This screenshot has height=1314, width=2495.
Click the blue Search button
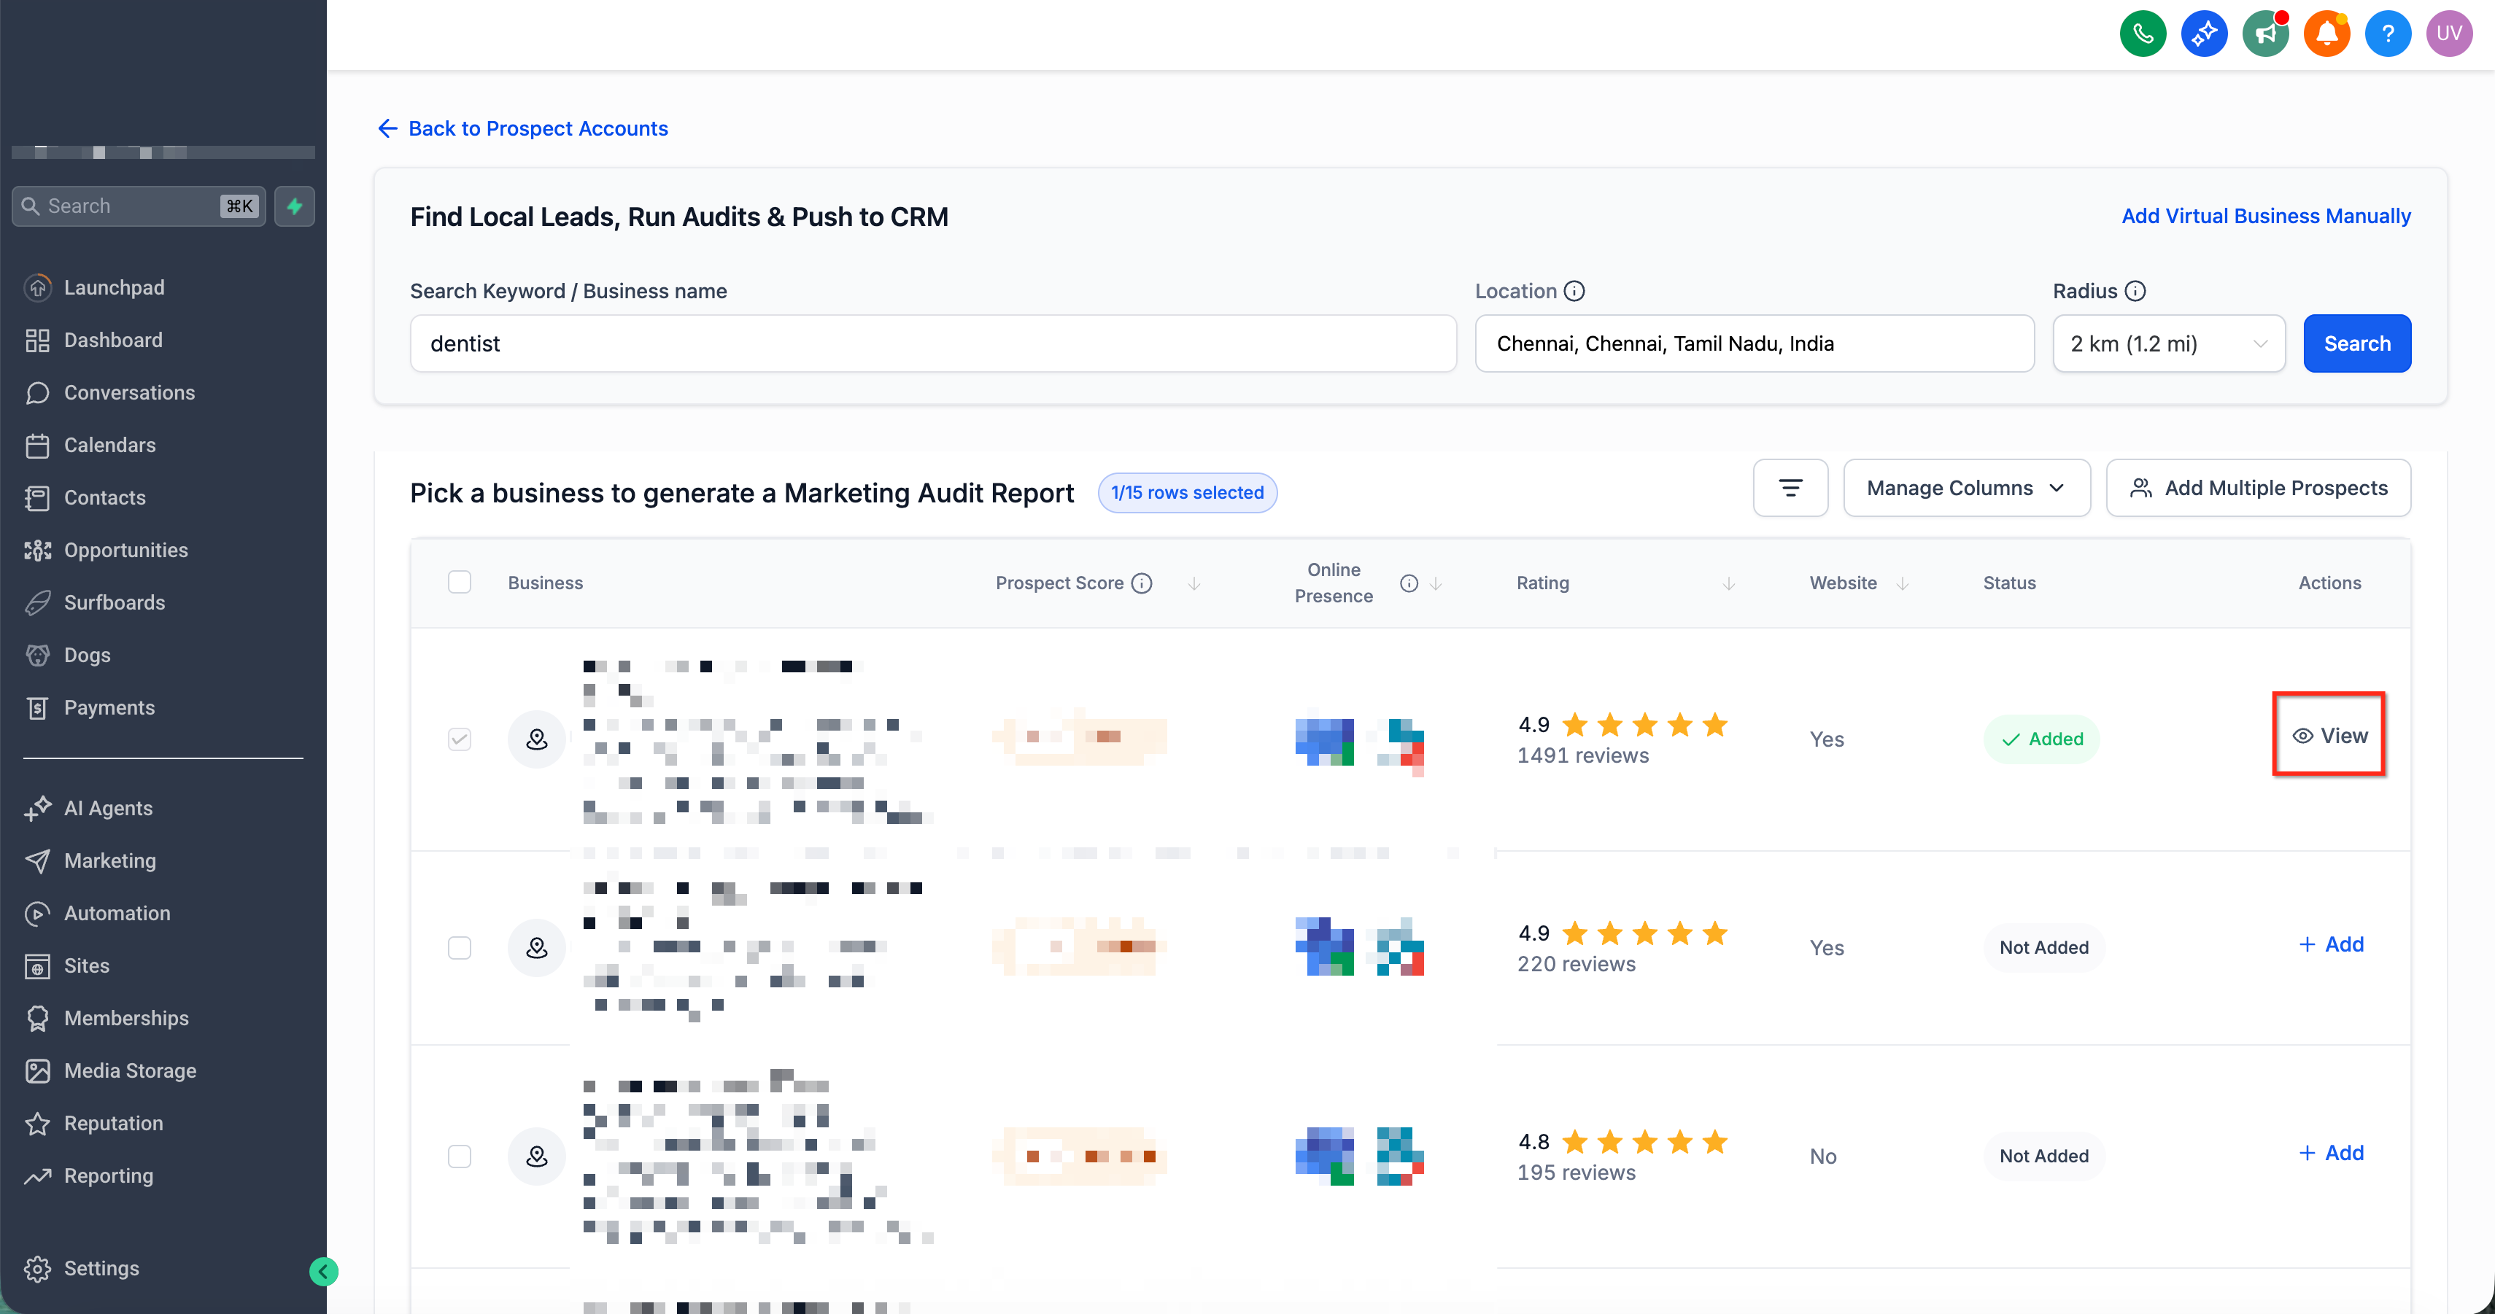[x=2356, y=343]
